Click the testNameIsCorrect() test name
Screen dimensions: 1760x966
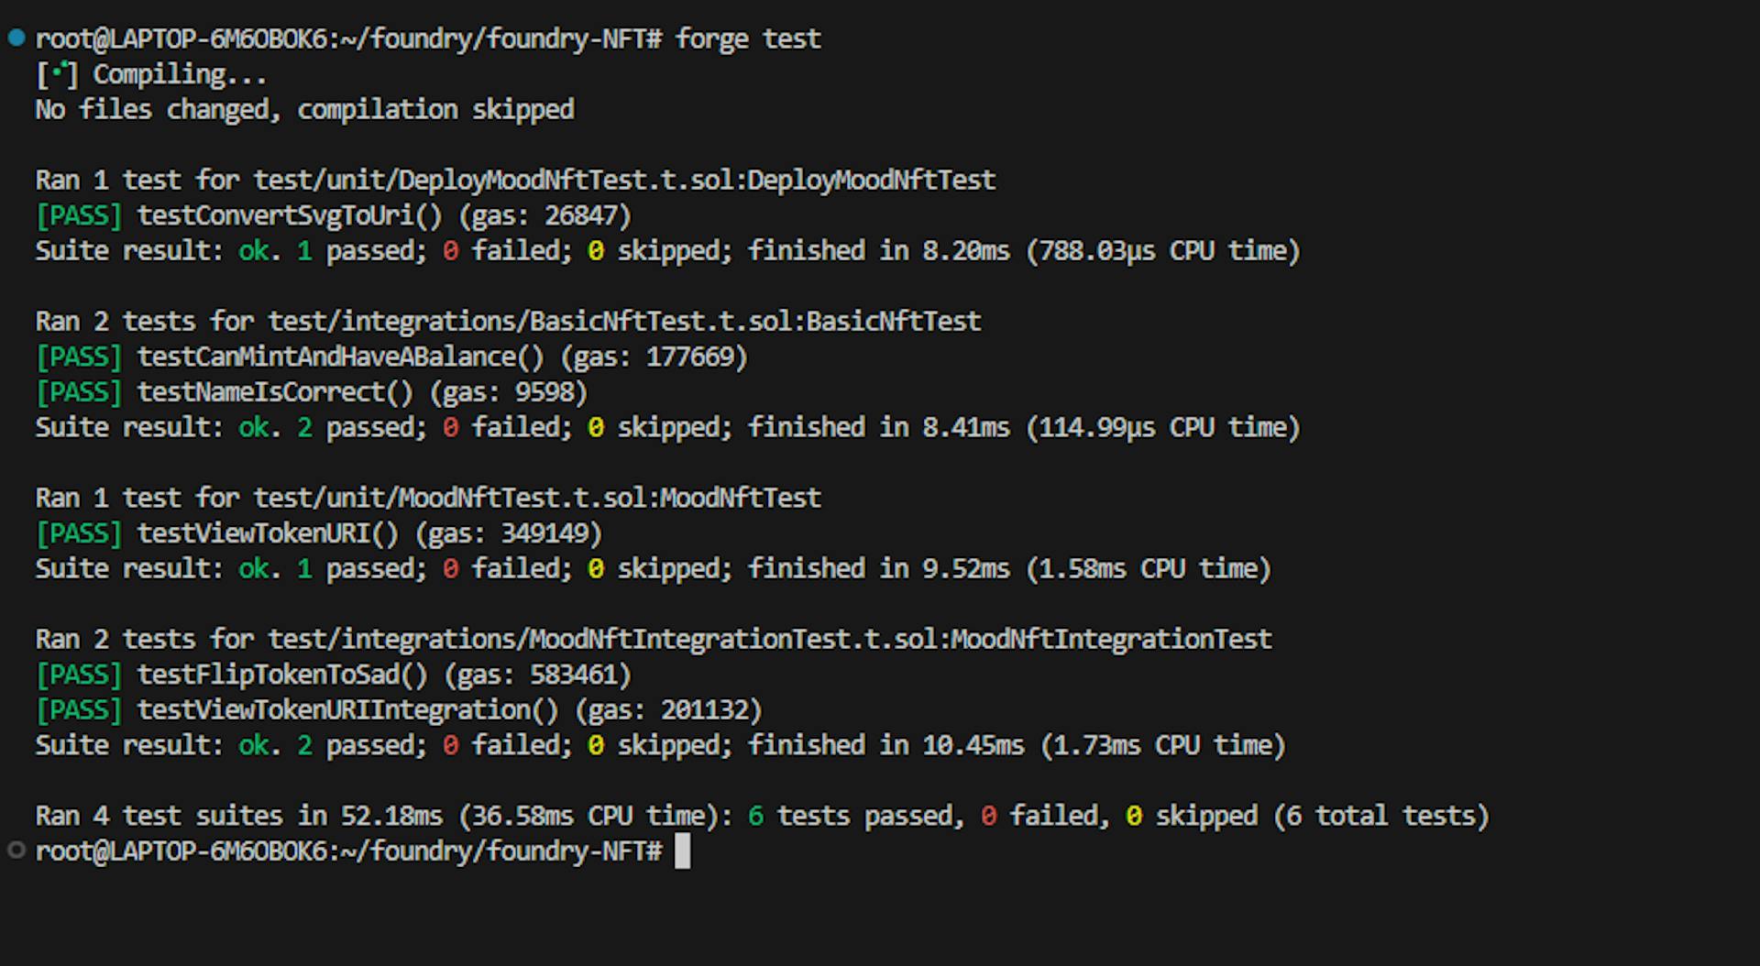(x=275, y=392)
